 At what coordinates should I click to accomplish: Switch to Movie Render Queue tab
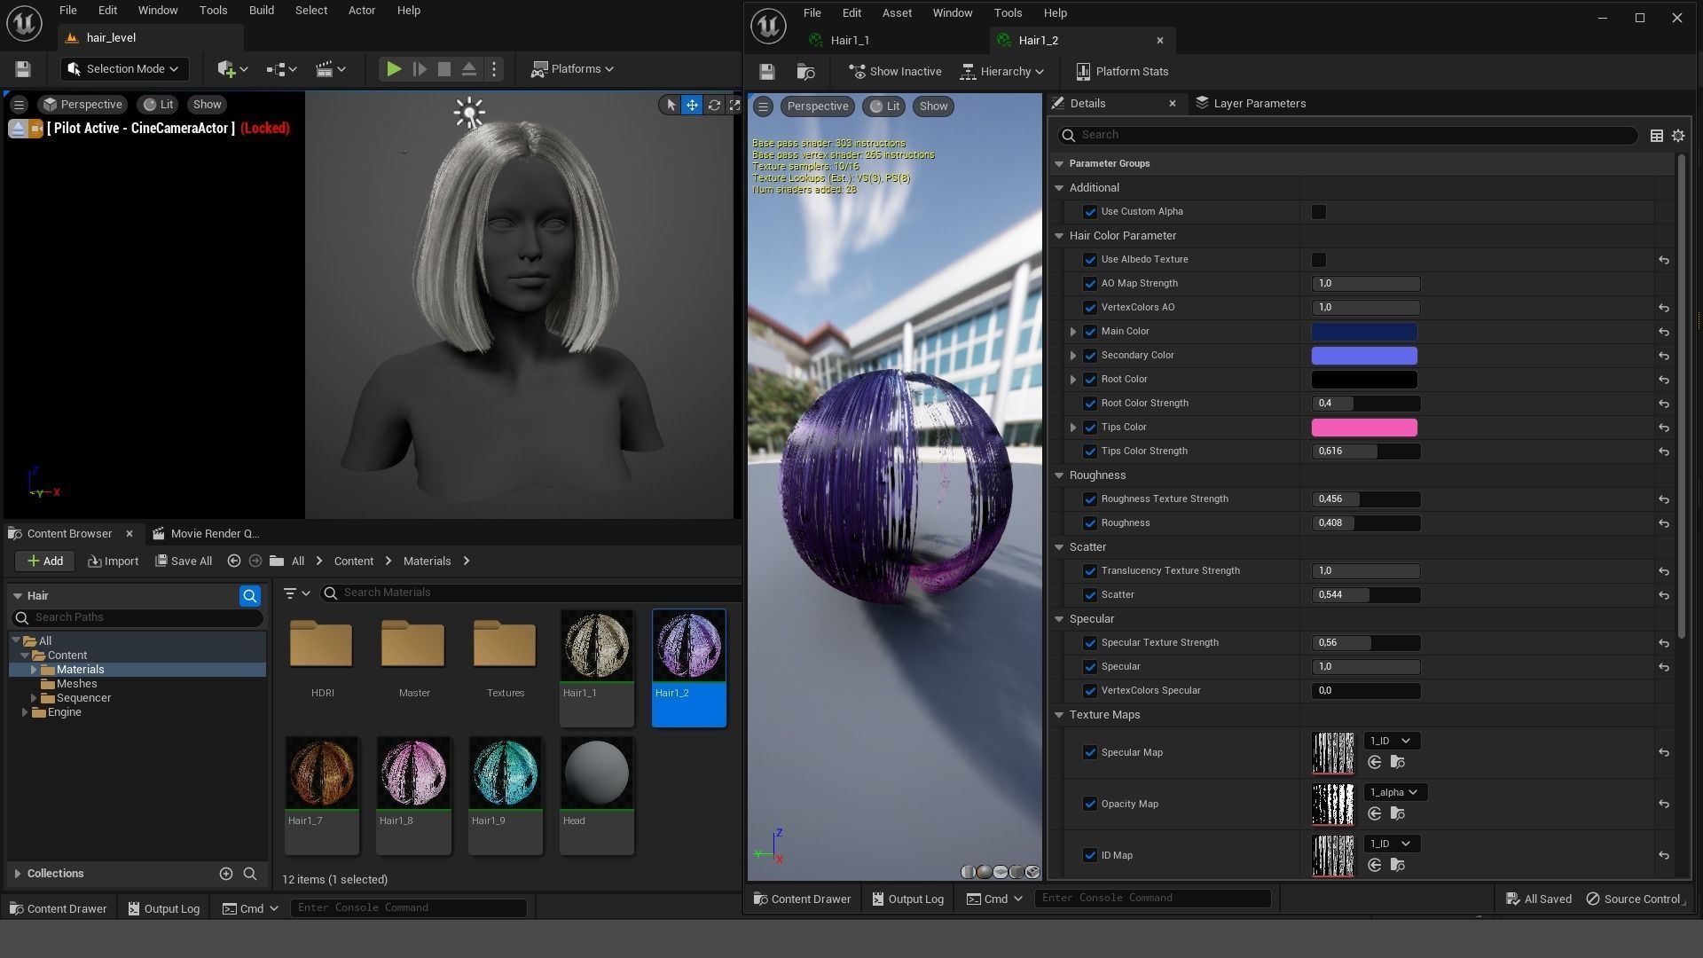[x=206, y=534]
